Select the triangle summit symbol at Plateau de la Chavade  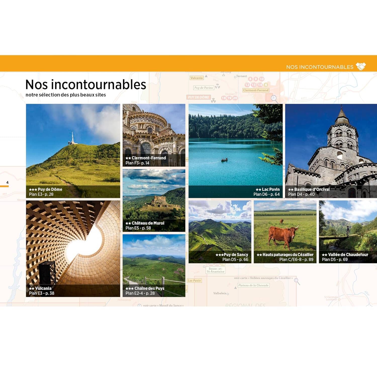click(235, 288)
